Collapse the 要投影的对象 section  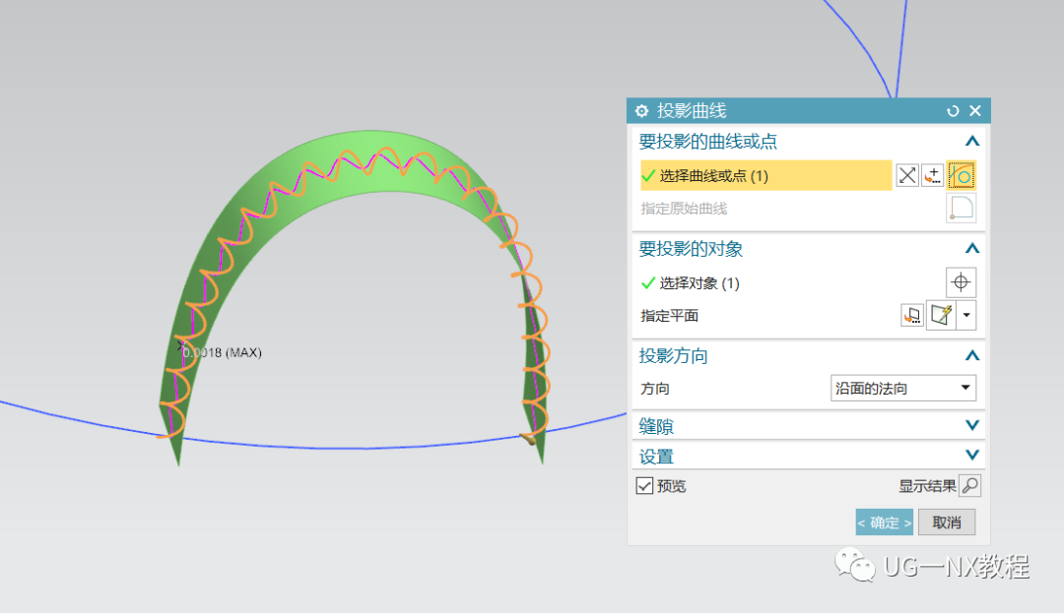click(x=971, y=248)
